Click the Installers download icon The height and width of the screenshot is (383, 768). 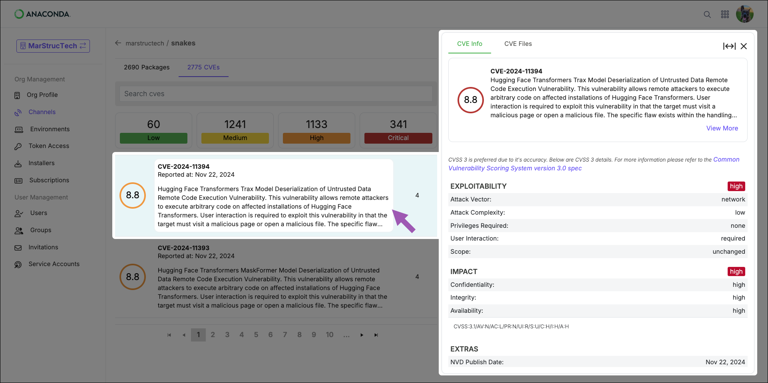point(18,164)
